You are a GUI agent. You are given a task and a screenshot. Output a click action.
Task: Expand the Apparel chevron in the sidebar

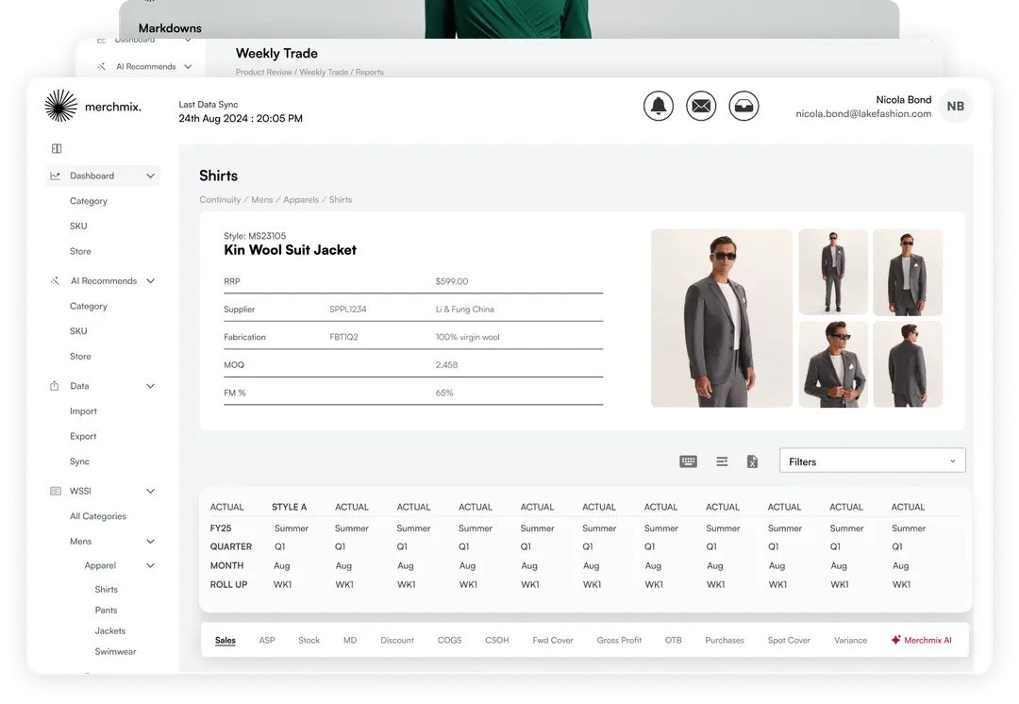(150, 564)
